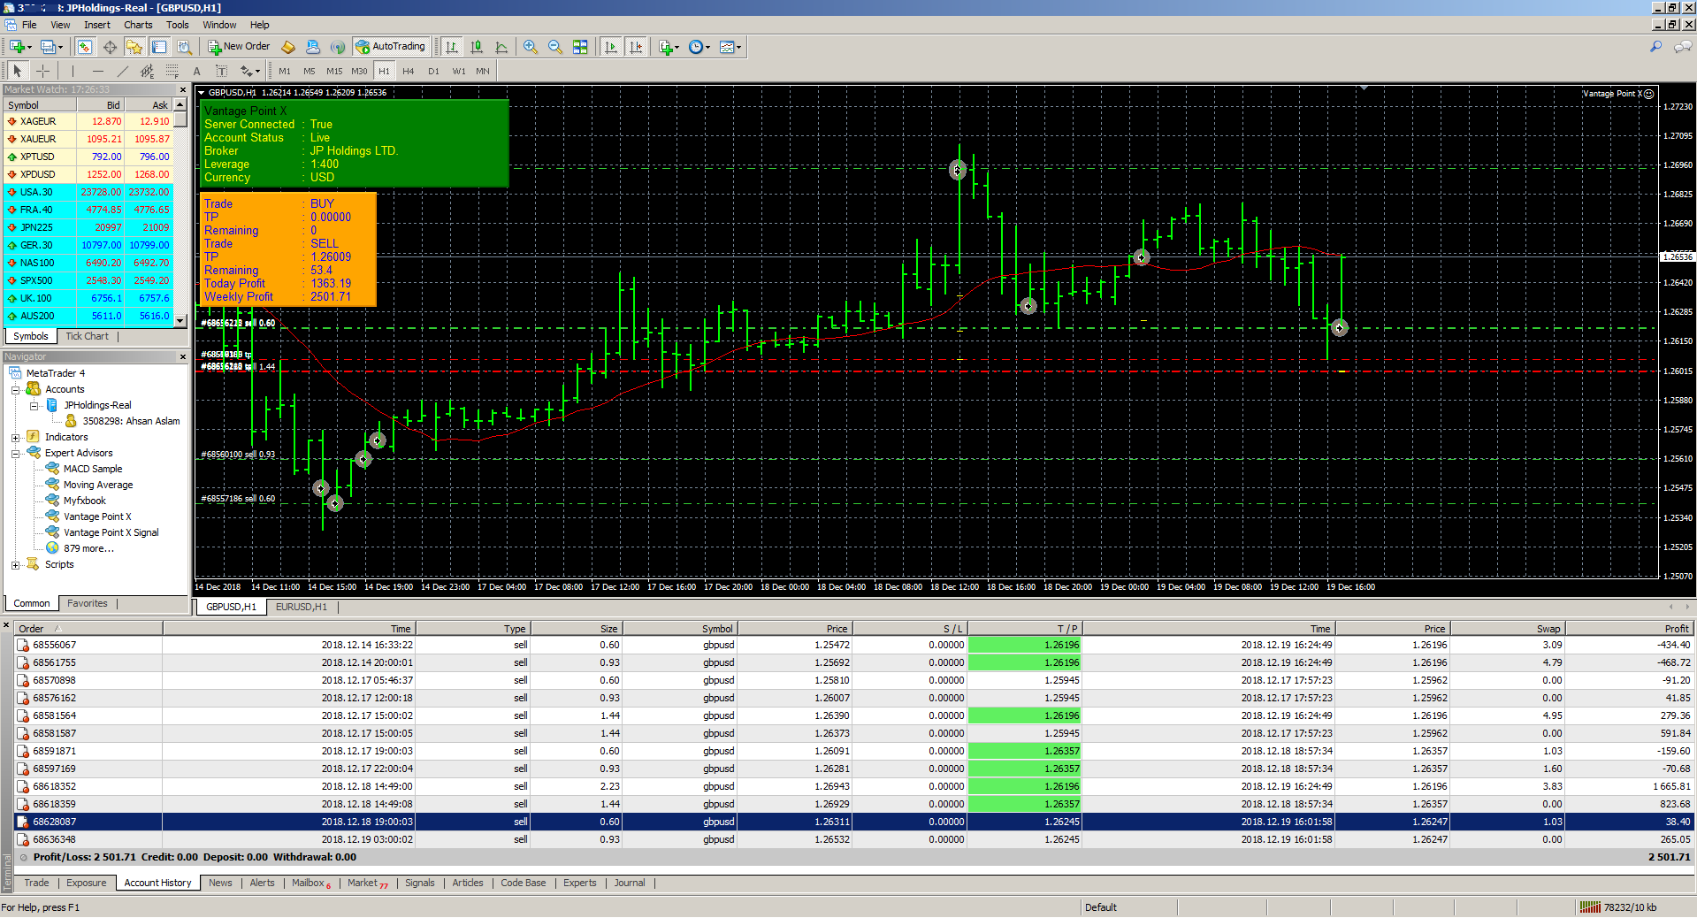Click Market Watch scrollbar down arrow
1697x918 pixels.
point(180,320)
